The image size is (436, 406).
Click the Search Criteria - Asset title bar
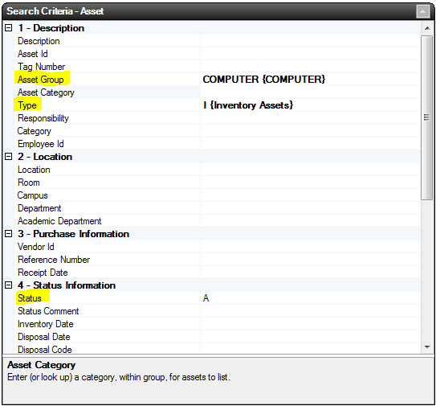click(218, 11)
